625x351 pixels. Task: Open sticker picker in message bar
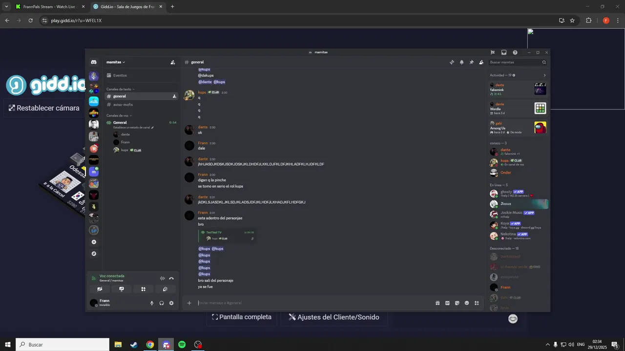457,303
